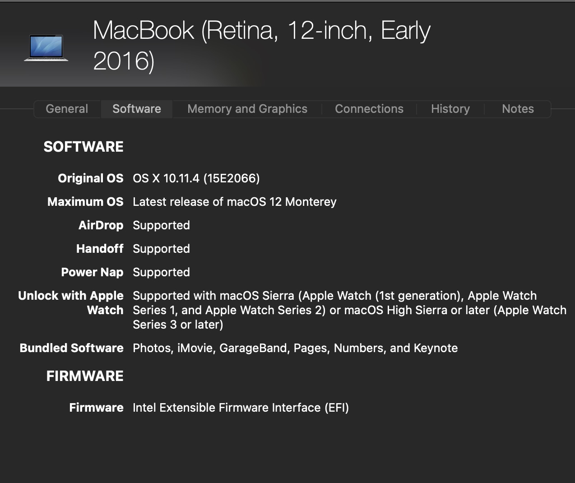Click the Handoff Supported value

pos(161,249)
